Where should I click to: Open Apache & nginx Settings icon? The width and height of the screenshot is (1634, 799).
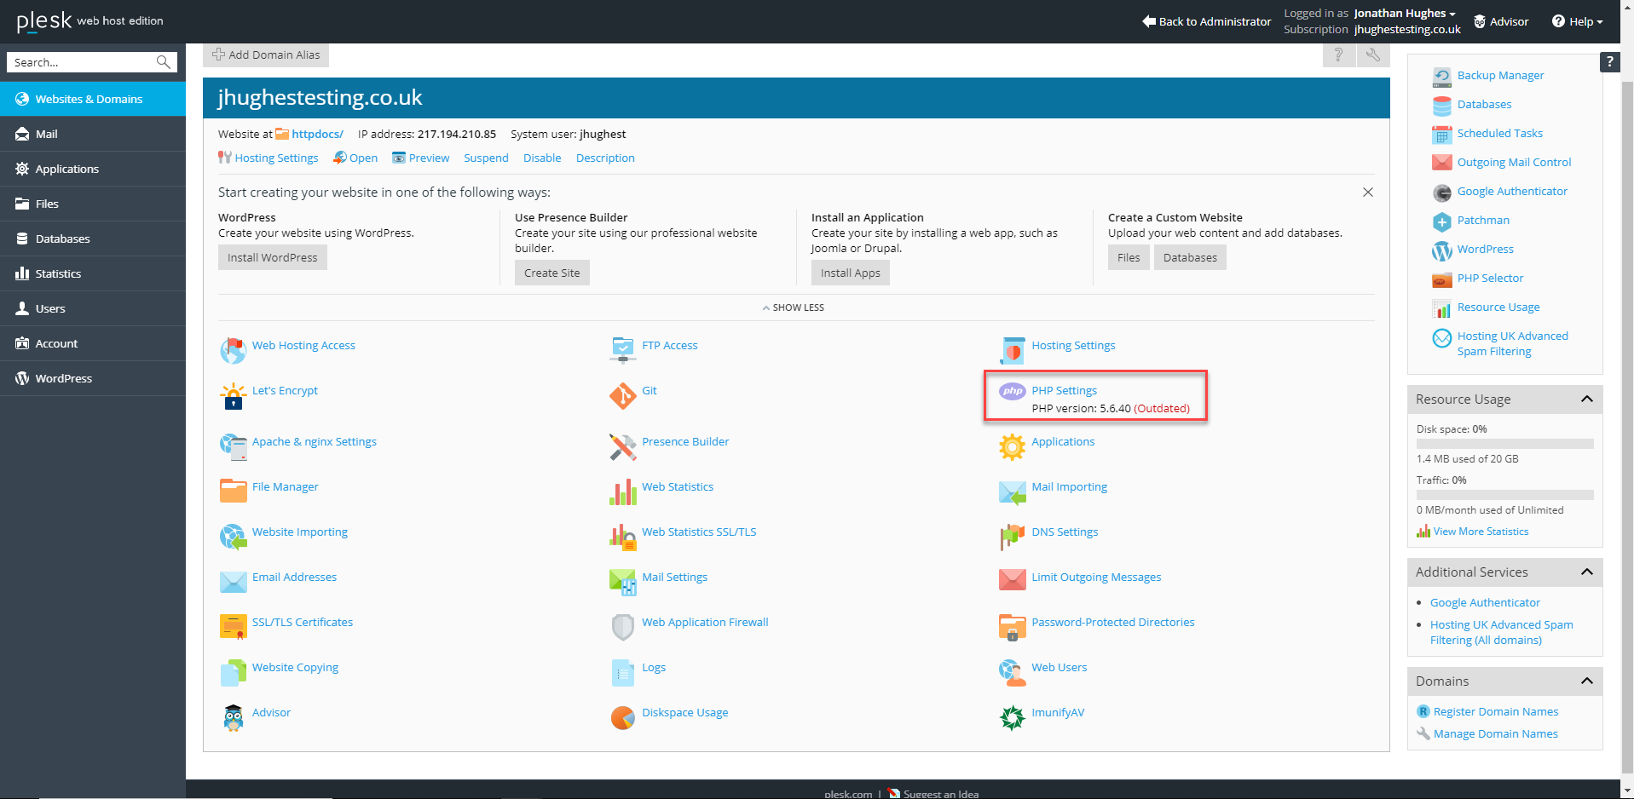click(x=233, y=446)
